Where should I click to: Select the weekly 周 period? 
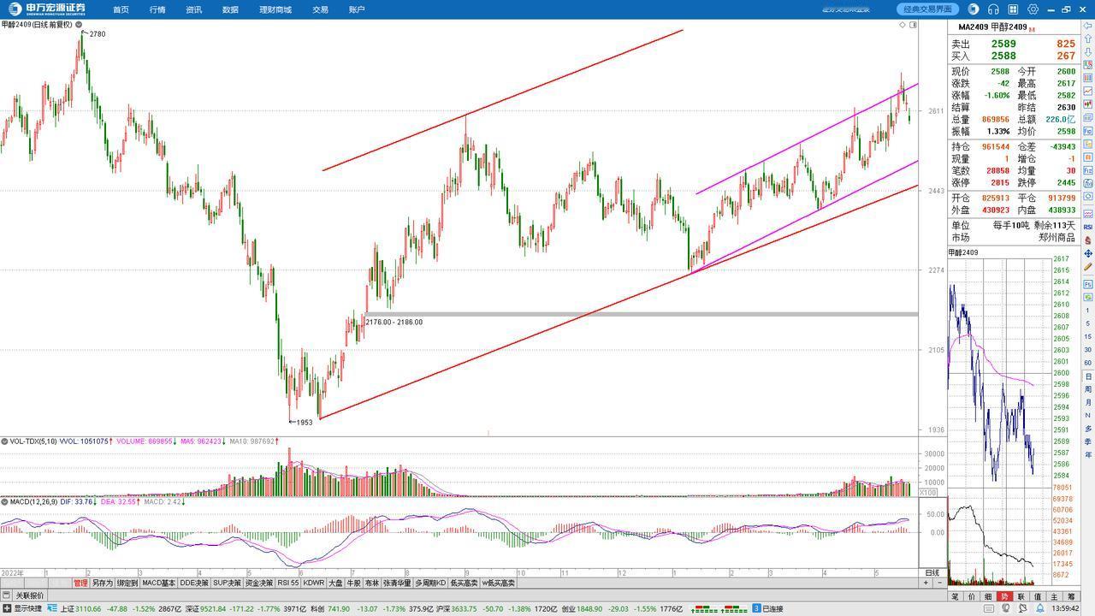[x=1088, y=388]
